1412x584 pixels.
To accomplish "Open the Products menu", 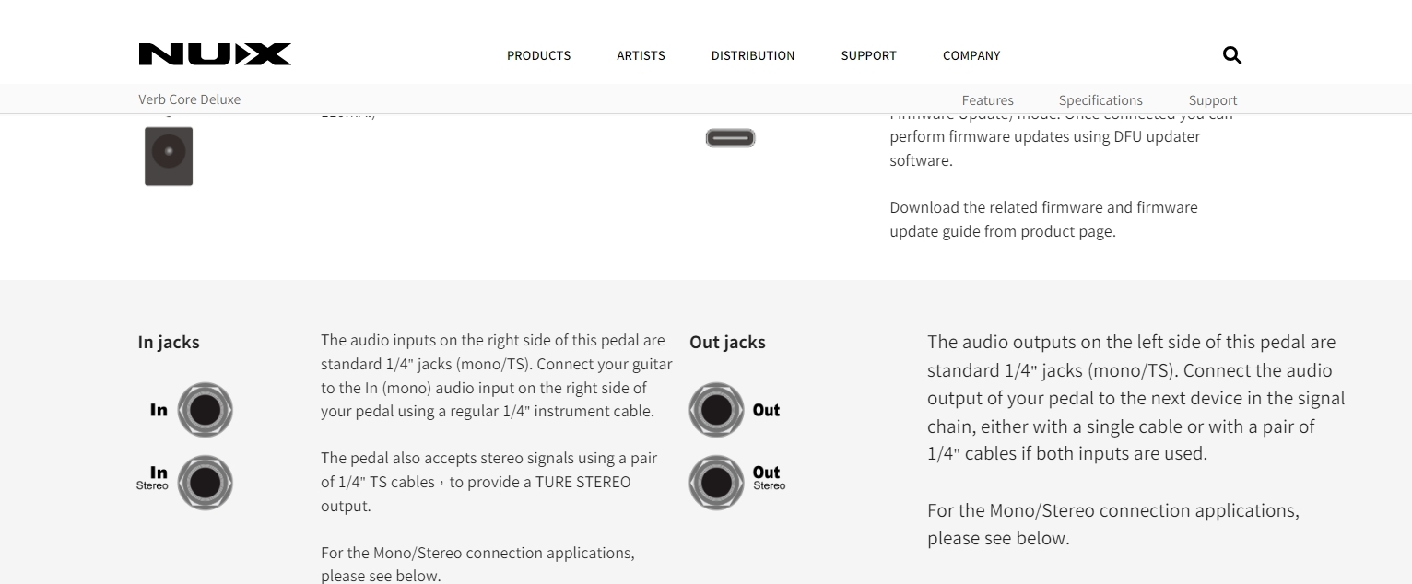I will 538,55.
